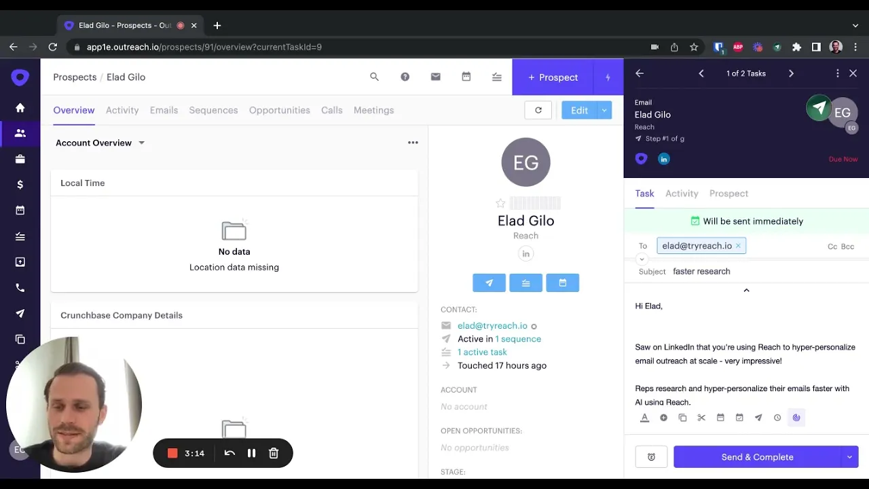The width and height of the screenshot is (869, 489).
Task: Open Accounts briefcase icon in sidebar
Action: [x=20, y=159]
